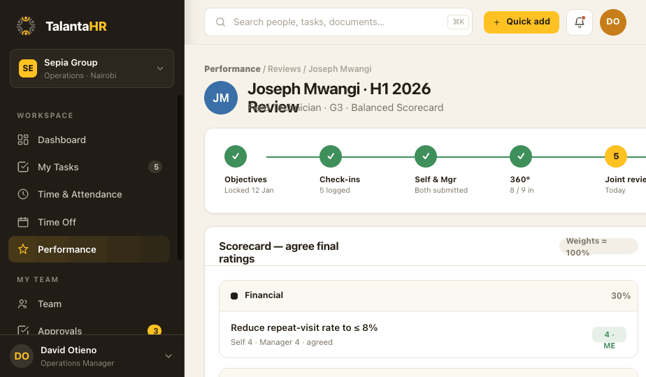Open Team under My Team
The image size is (646, 377).
click(89, 304)
